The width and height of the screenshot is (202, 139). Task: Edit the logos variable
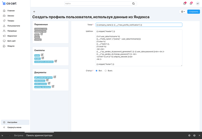click(x=42, y=34)
